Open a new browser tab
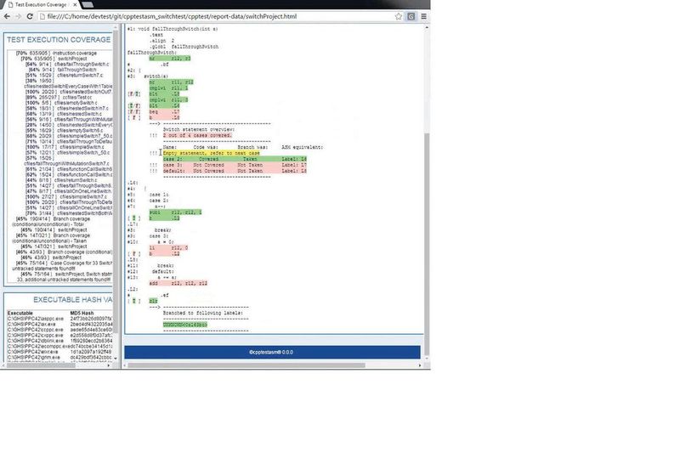This screenshot has height=453, width=680. point(88,5)
